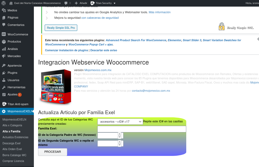Open the Elementor plugin link

(174, 40)
